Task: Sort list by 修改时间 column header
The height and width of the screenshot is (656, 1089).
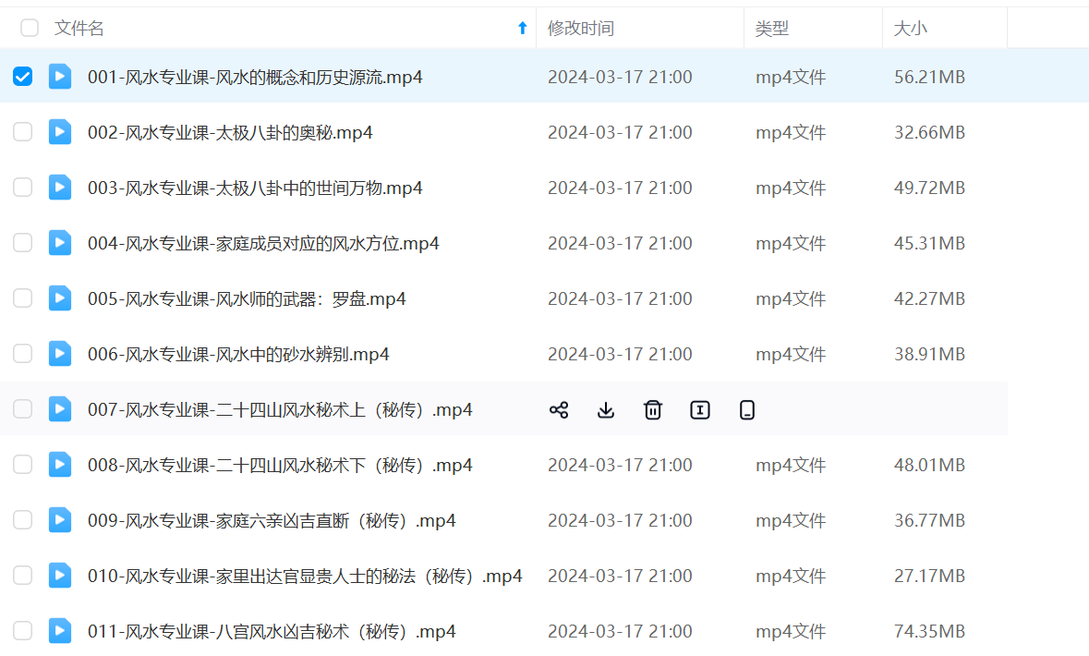Action: click(580, 29)
